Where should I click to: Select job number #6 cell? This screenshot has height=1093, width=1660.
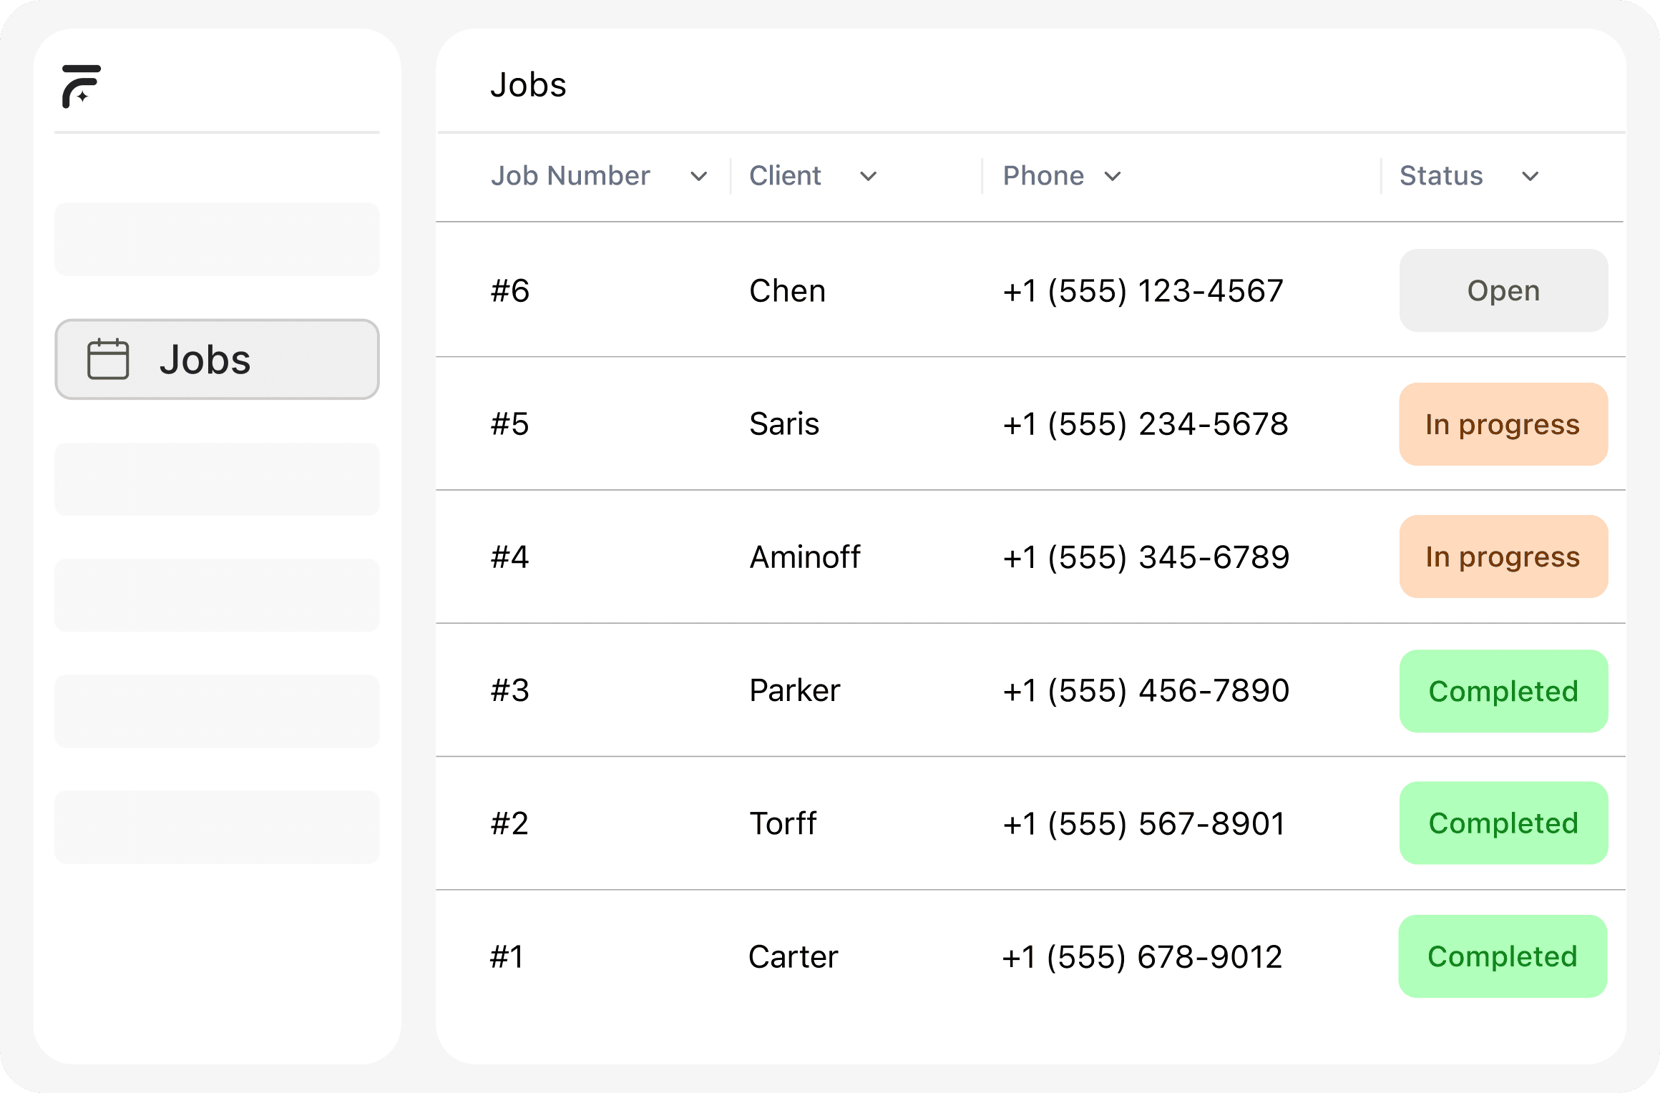pyautogui.click(x=510, y=291)
